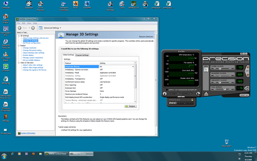Open the Anisotropic filtering setting dropdown
The image size is (257, 161).
[x=133, y=66]
